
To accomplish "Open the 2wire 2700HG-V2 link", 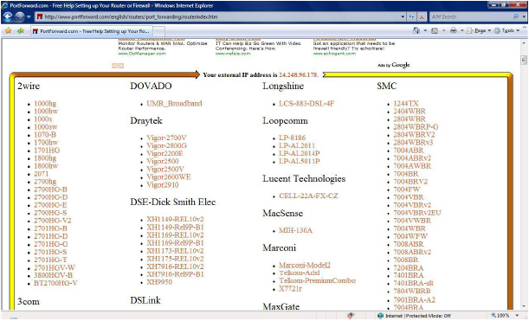I will pyautogui.click(x=53, y=221).
